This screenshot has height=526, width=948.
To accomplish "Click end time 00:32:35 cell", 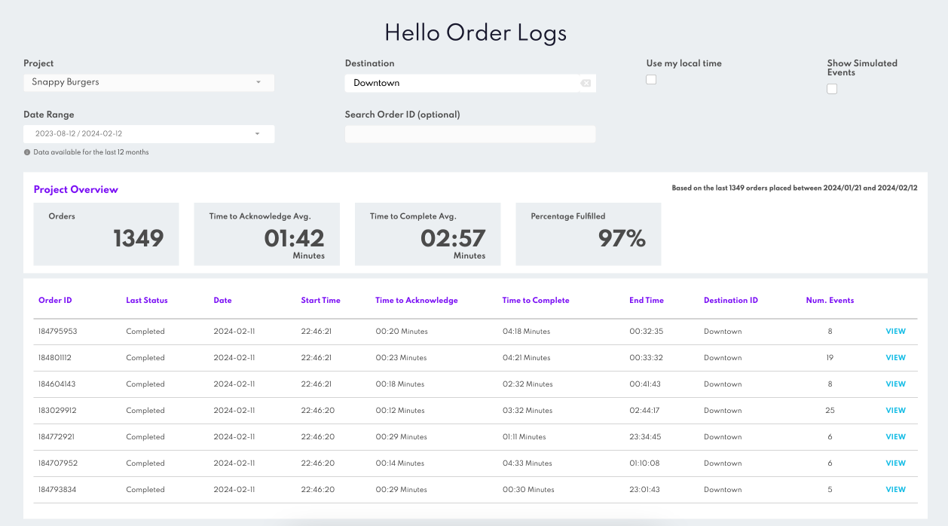I will pos(646,332).
